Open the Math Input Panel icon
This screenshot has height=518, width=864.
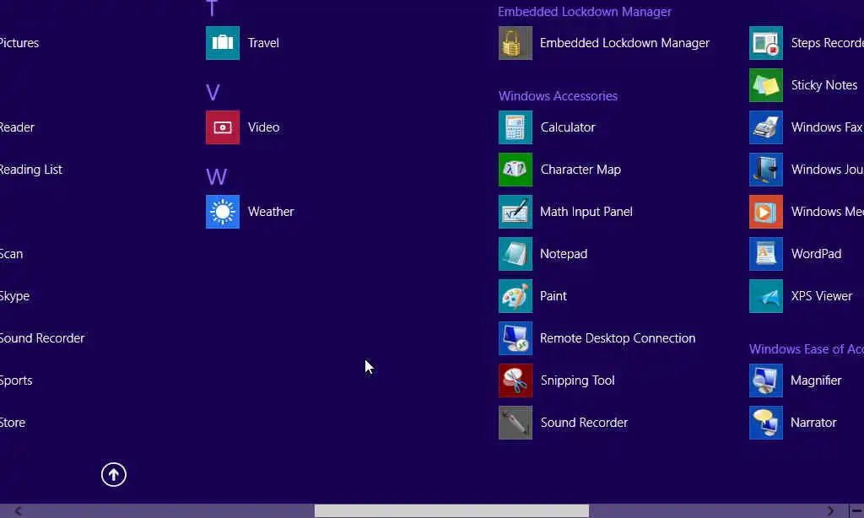point(516,212)
